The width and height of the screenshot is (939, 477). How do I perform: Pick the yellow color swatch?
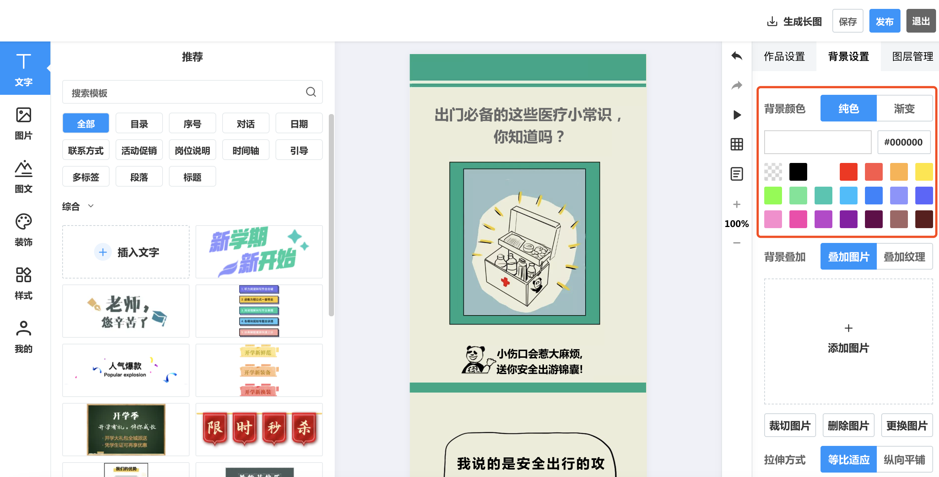coord(924,171)
